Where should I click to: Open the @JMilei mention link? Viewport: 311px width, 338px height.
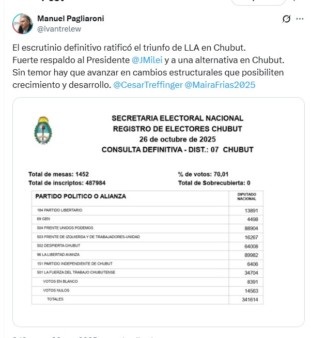point(147,60)
